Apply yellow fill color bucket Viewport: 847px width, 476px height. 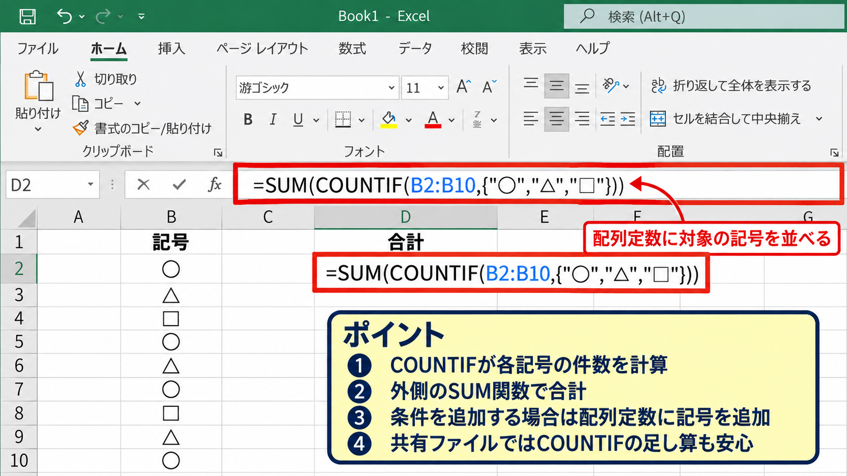(x=389, y=120)
